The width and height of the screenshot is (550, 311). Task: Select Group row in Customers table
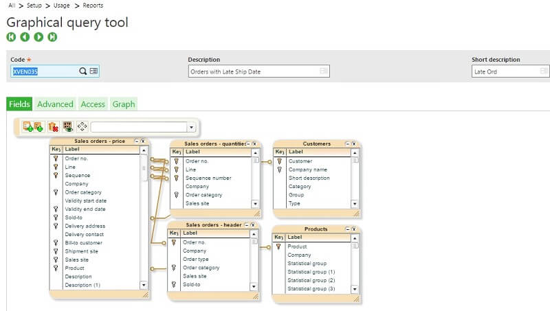click(296, 195)
